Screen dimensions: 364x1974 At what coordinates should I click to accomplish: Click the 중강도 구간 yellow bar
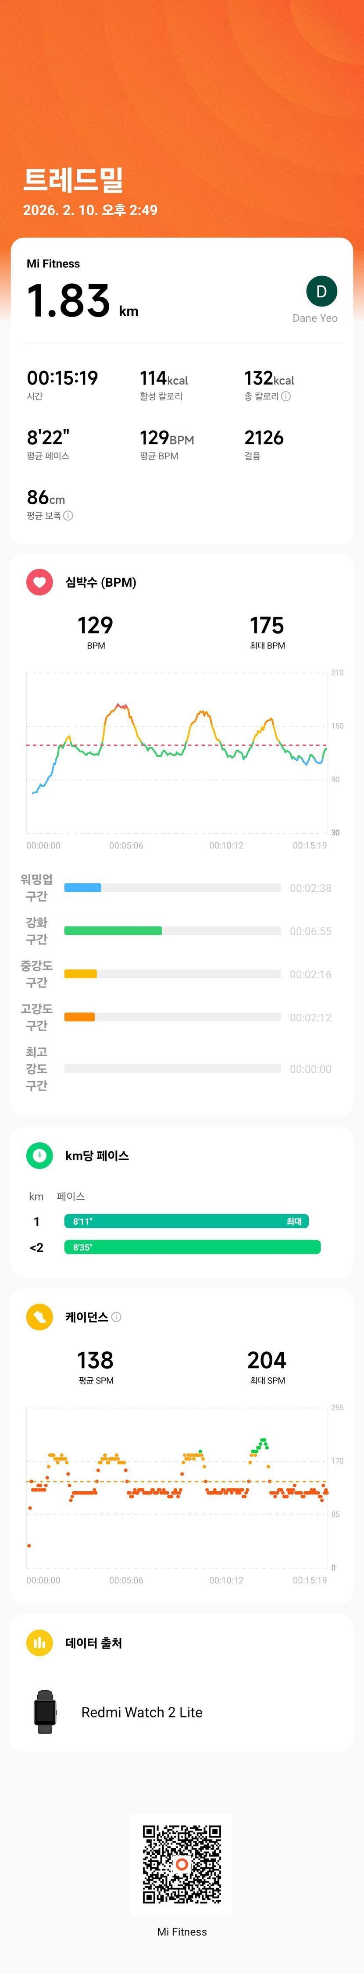[x=80, y=974]
